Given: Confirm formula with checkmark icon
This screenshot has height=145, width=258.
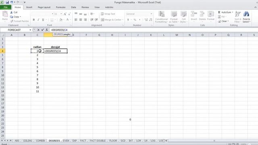Looking at the screenshot, I should (x=42, y=30).
